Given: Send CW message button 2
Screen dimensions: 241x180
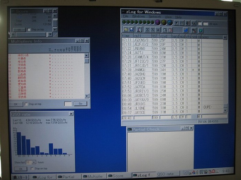Looking at the screenshot, I should click(x=128, y=22).
